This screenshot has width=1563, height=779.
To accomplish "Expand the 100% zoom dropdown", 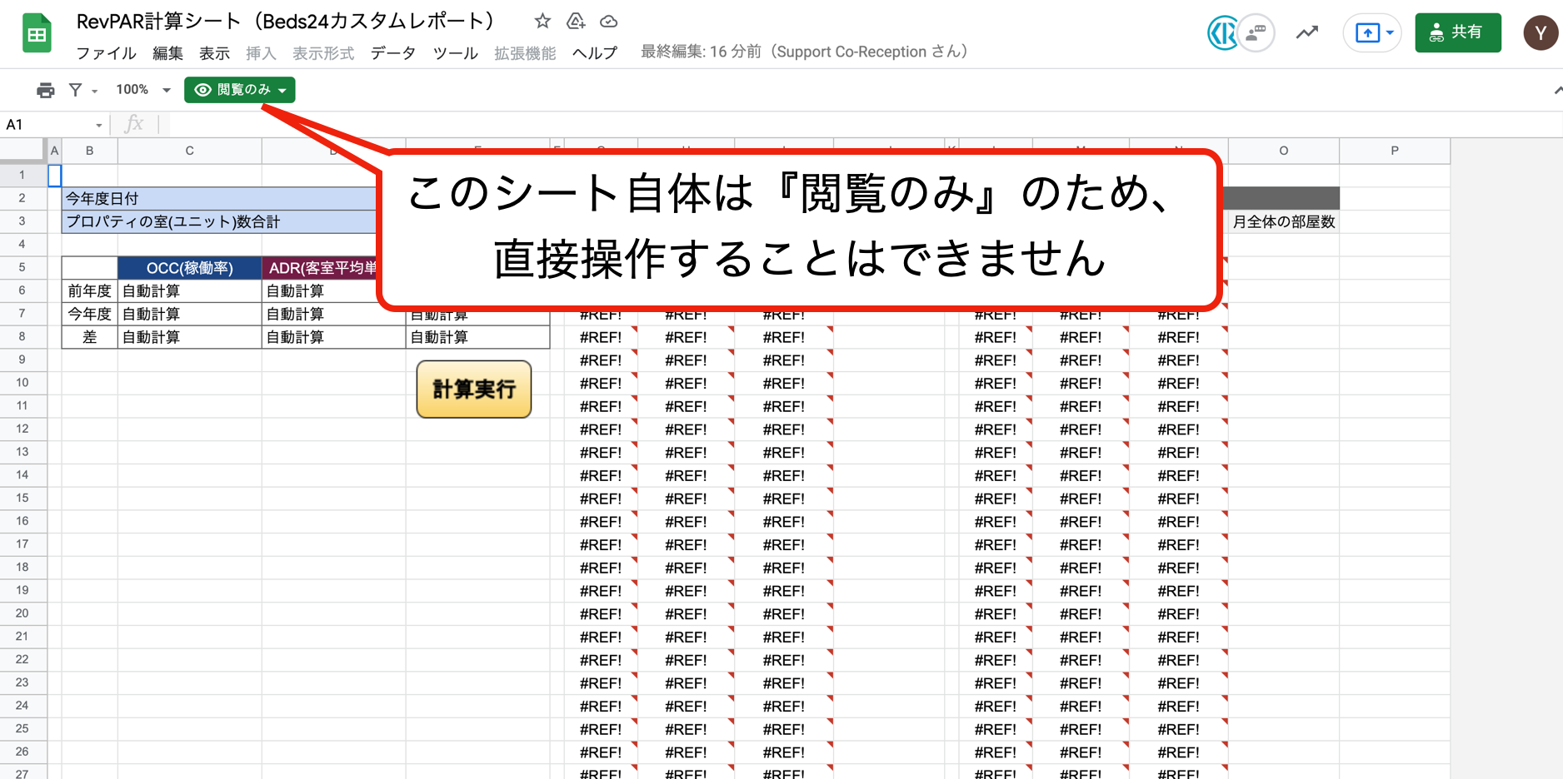I will click(x=167, y=90).
